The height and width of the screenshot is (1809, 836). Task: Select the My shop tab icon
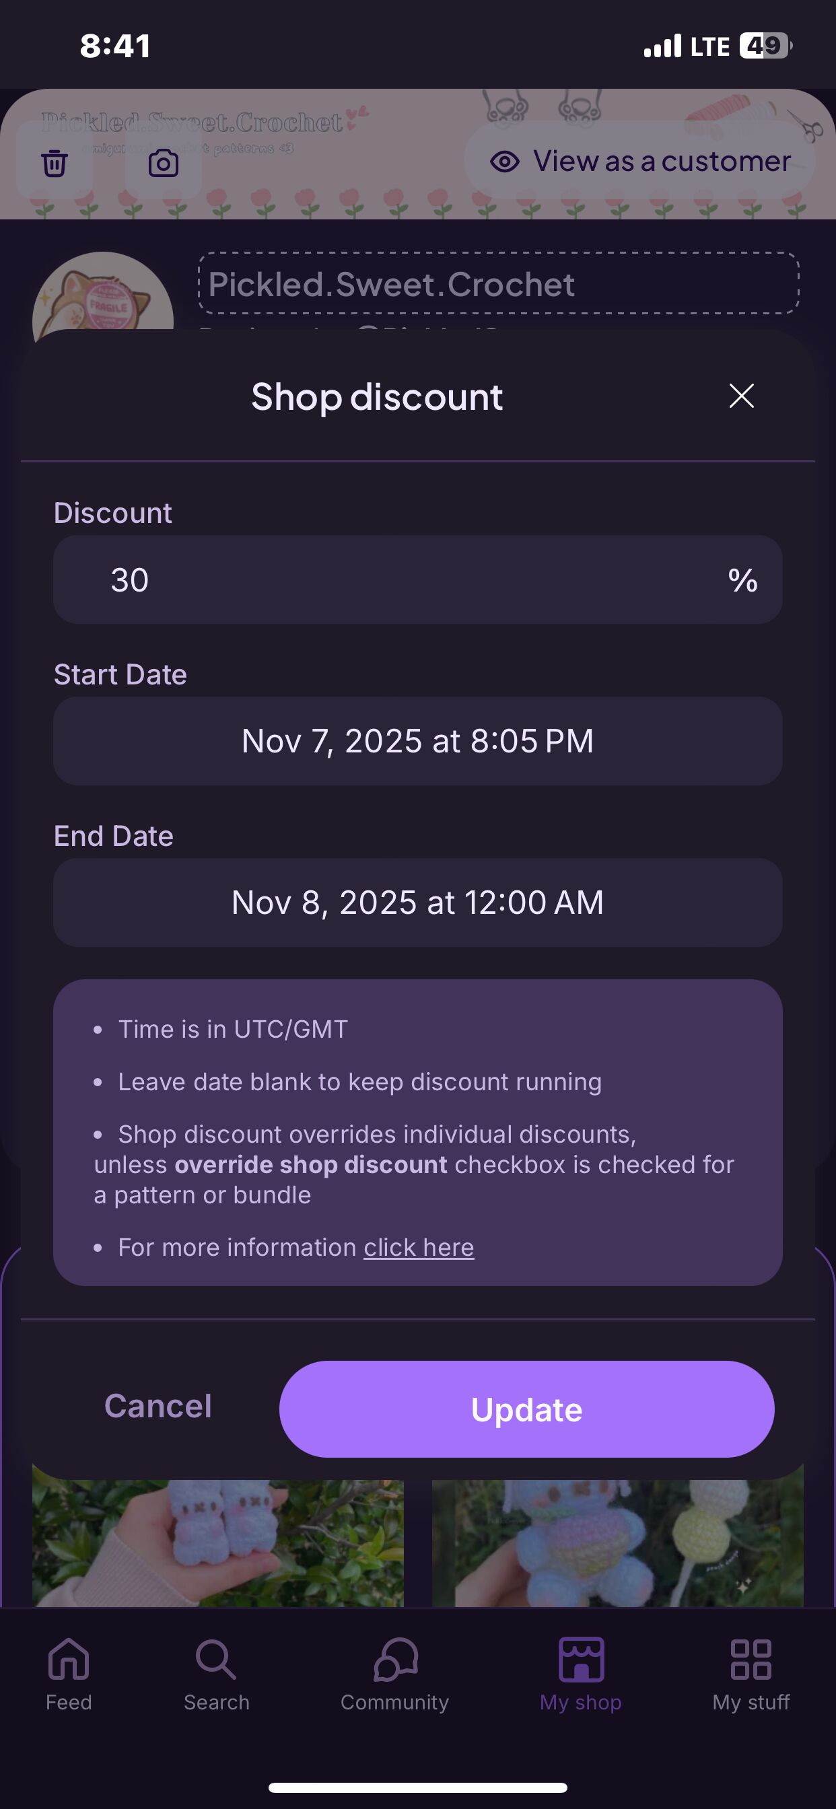581,1661
